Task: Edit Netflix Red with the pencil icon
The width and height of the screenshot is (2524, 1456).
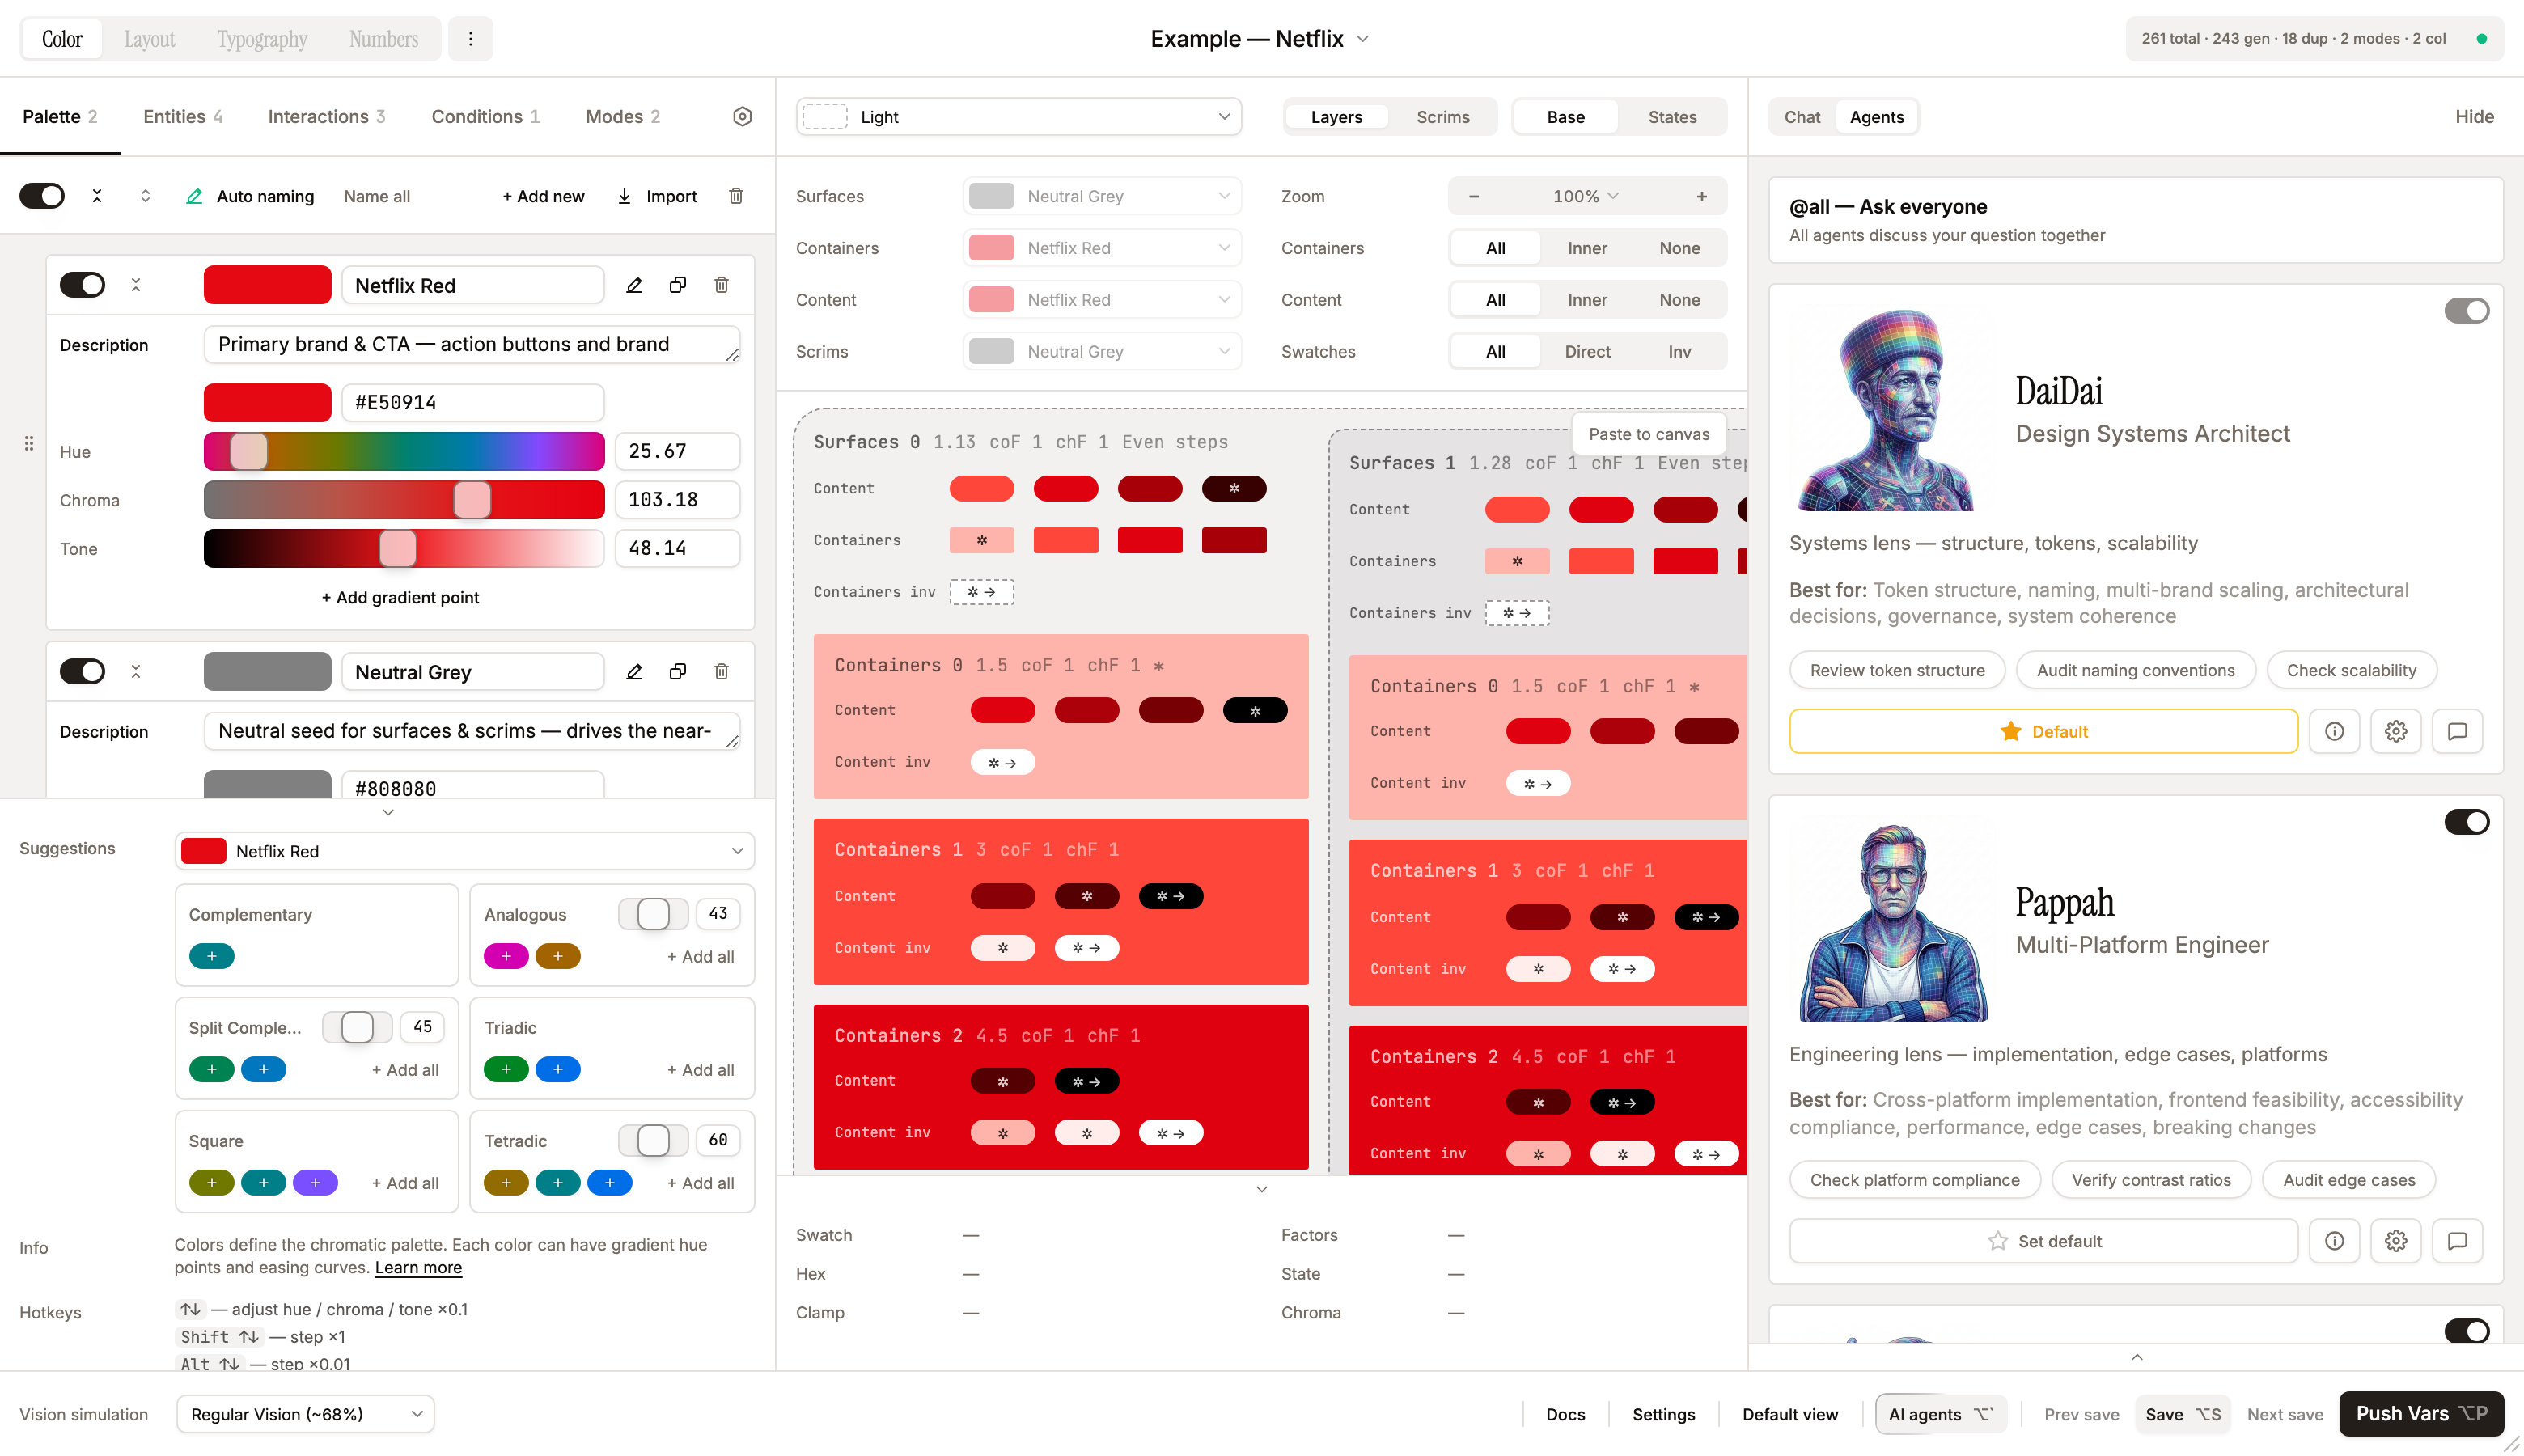Action: click(634, 285)
